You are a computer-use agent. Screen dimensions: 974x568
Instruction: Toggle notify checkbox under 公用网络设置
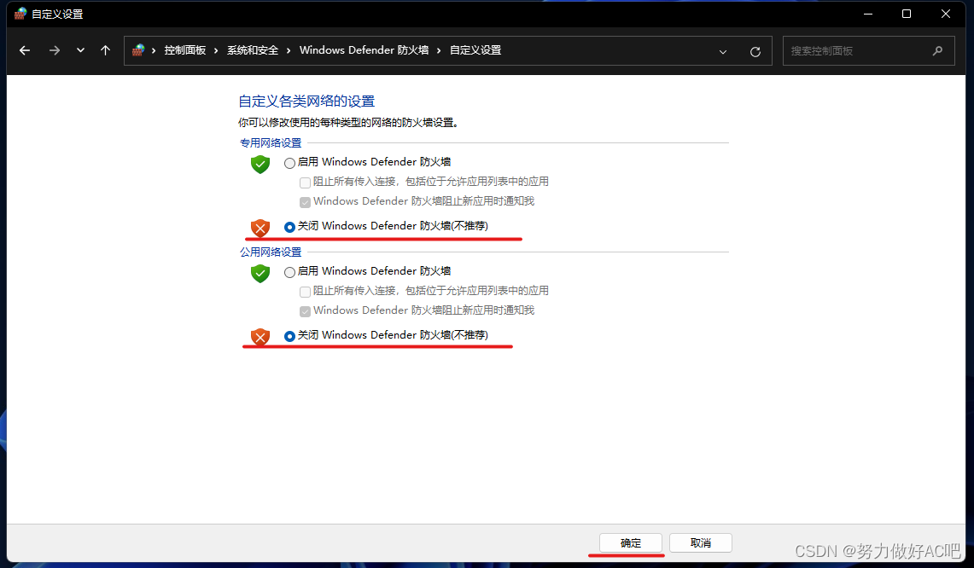tap(305, 311)
